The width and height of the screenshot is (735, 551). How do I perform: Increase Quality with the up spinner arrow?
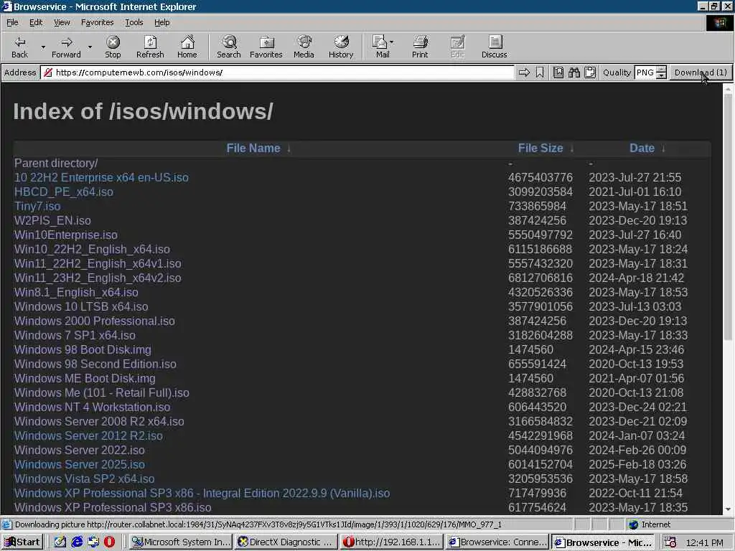click(x=661, y=70)
